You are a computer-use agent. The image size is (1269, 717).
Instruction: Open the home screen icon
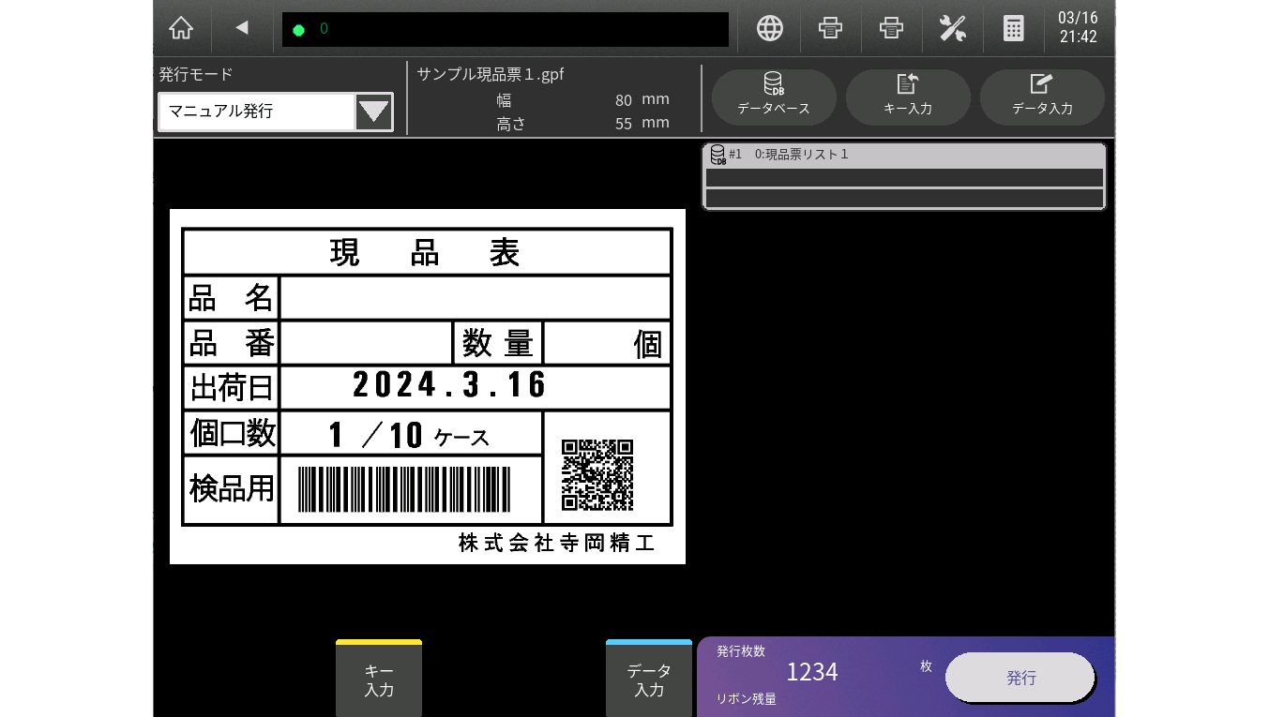(180, 28)
